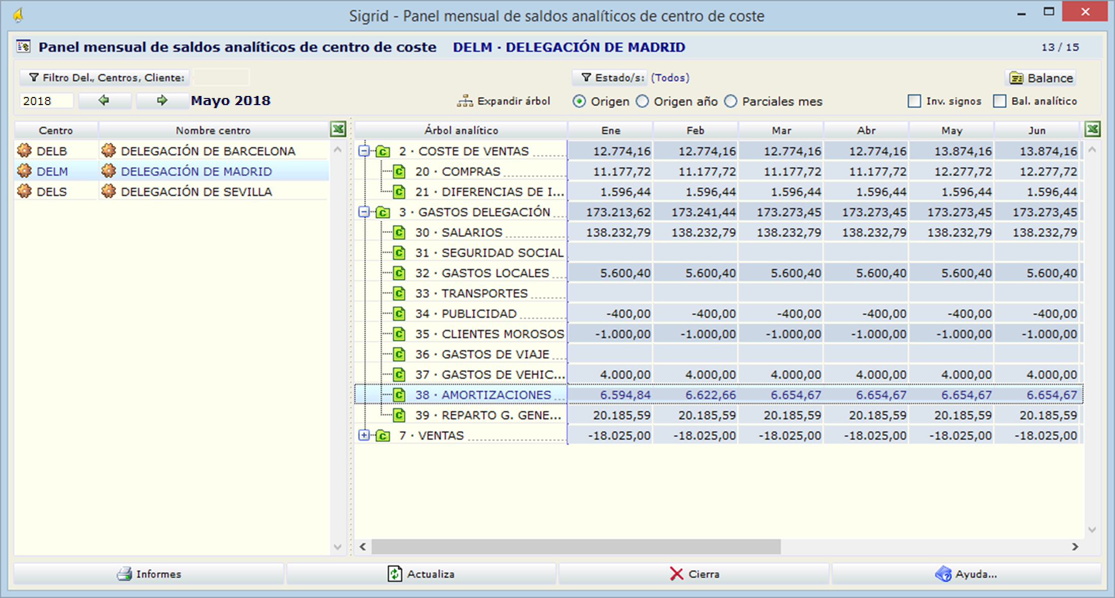
Task: Select the DELEGACIÓN DE MADRID row
Action: point(172,172)
